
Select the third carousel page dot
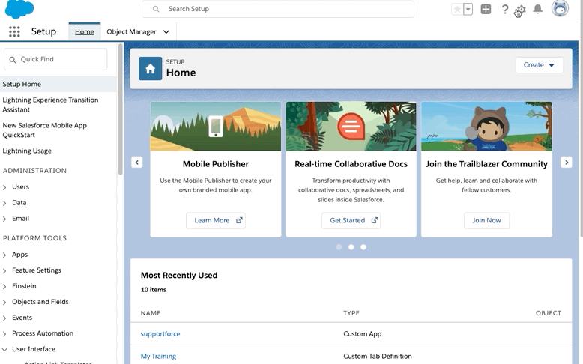(x=363, y=247)
